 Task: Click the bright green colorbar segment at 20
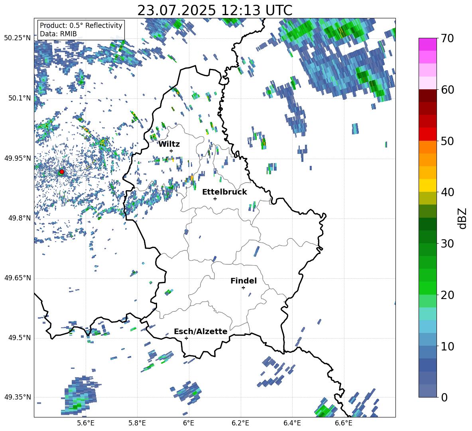tap(427, 288)
